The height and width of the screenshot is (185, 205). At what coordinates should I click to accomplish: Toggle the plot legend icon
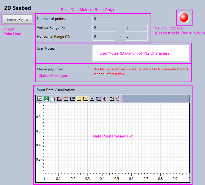(x=72, y=99)
